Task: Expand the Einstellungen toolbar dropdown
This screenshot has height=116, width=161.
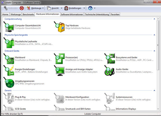Action: coord(84,8)
